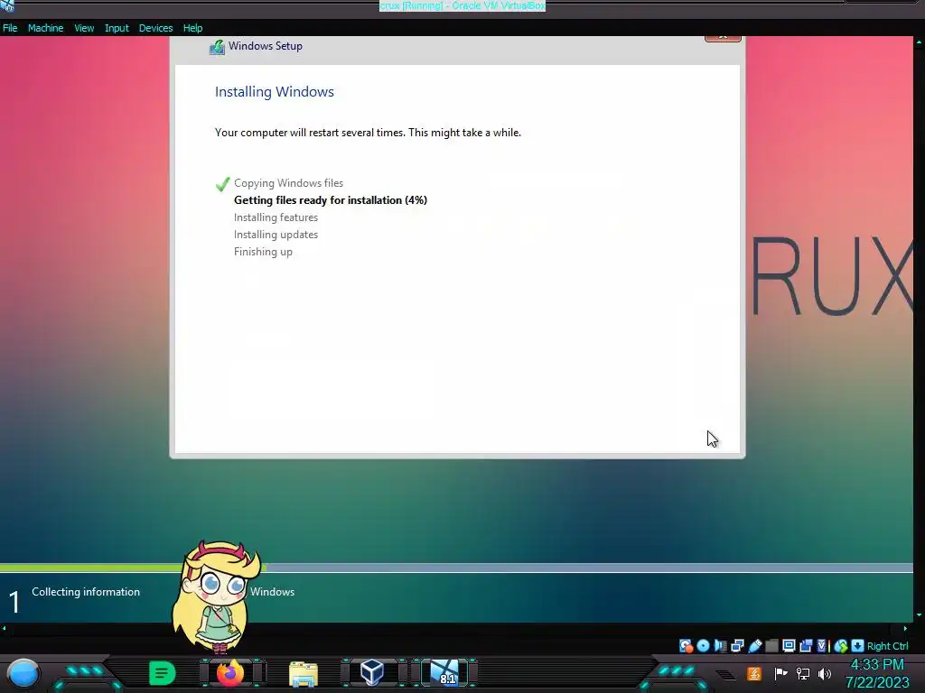Click the volume speaker tray icon
The image size is (925, 693).
coord(825,673)
